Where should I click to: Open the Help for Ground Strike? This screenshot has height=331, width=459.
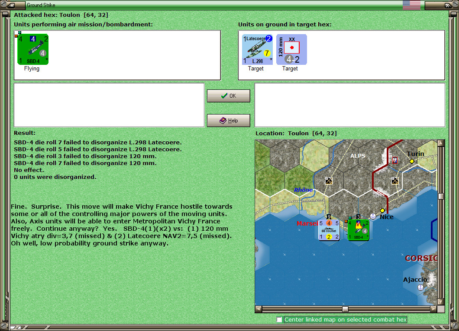click(229, 121)
